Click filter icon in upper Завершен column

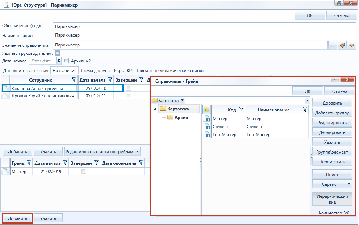coord(141,80)
